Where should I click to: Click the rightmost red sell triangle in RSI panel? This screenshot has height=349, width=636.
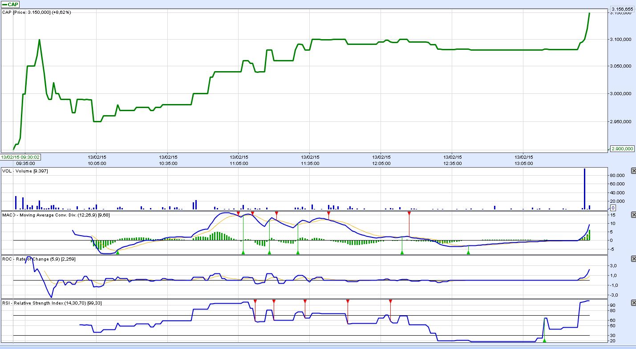[x=390, y=301]
